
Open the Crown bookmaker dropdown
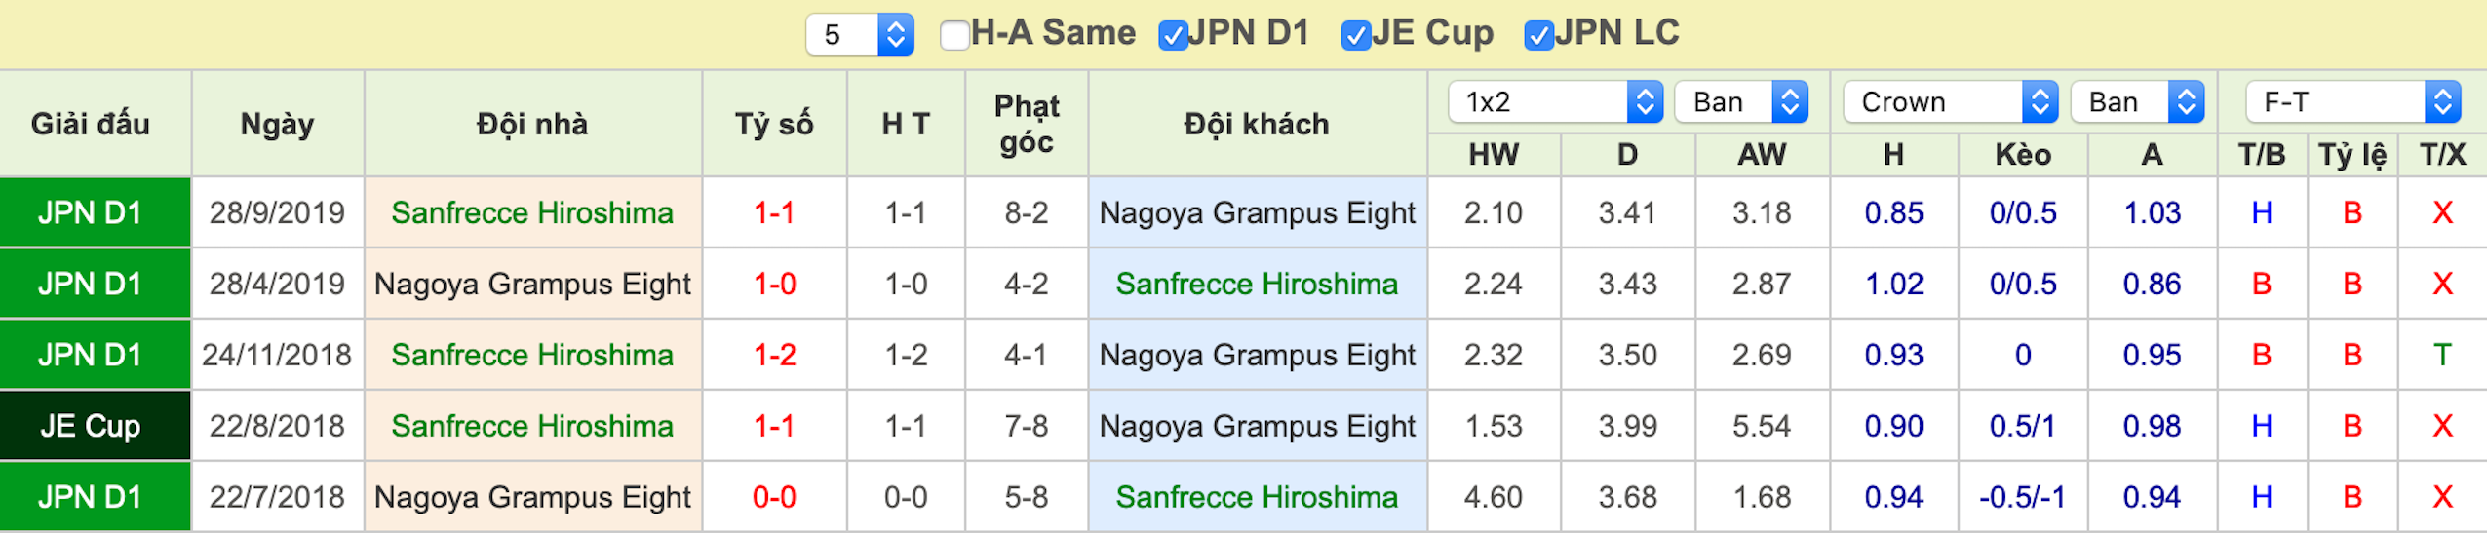[x=1950, y=102]
